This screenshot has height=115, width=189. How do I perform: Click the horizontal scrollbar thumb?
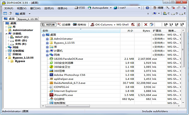tap(67, 106)
